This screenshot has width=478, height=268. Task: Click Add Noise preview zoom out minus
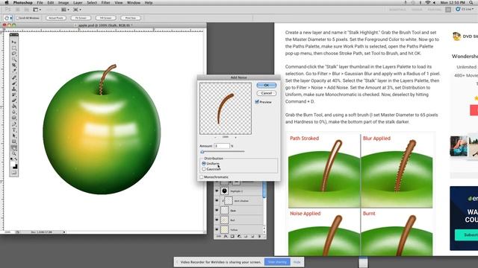point(216,137)
